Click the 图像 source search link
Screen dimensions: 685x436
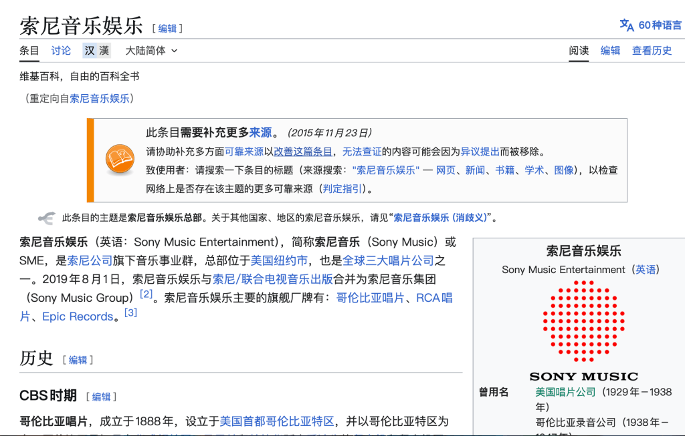563,170
